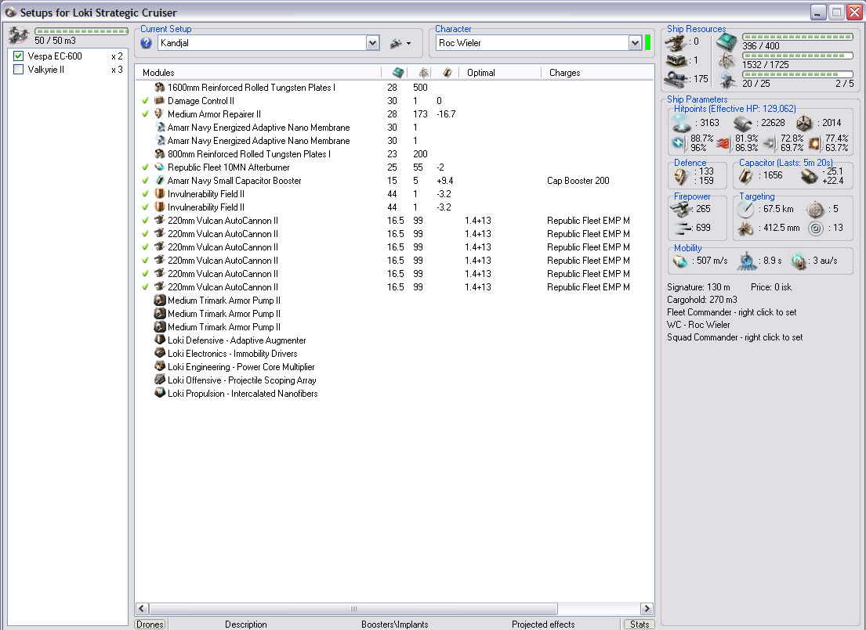Click the Medium Armor Repairer II icon
Viewport: 866px width, 630px height.
pos(160,113)
